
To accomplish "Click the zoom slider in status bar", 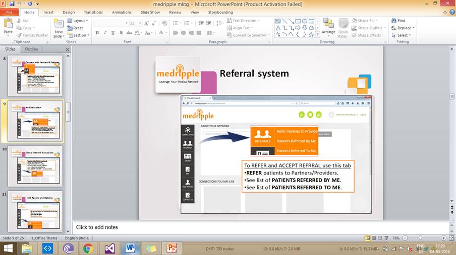I will click(420, 238).
